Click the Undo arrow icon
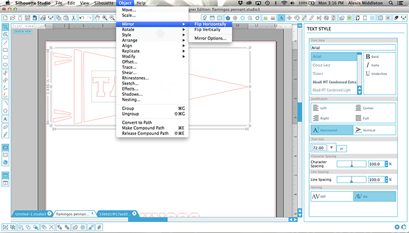409x233 pixels. click(x=82, y=18)
